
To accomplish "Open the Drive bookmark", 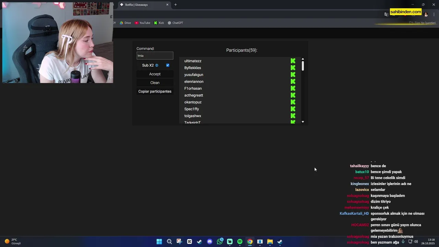I will click(125, 23).
